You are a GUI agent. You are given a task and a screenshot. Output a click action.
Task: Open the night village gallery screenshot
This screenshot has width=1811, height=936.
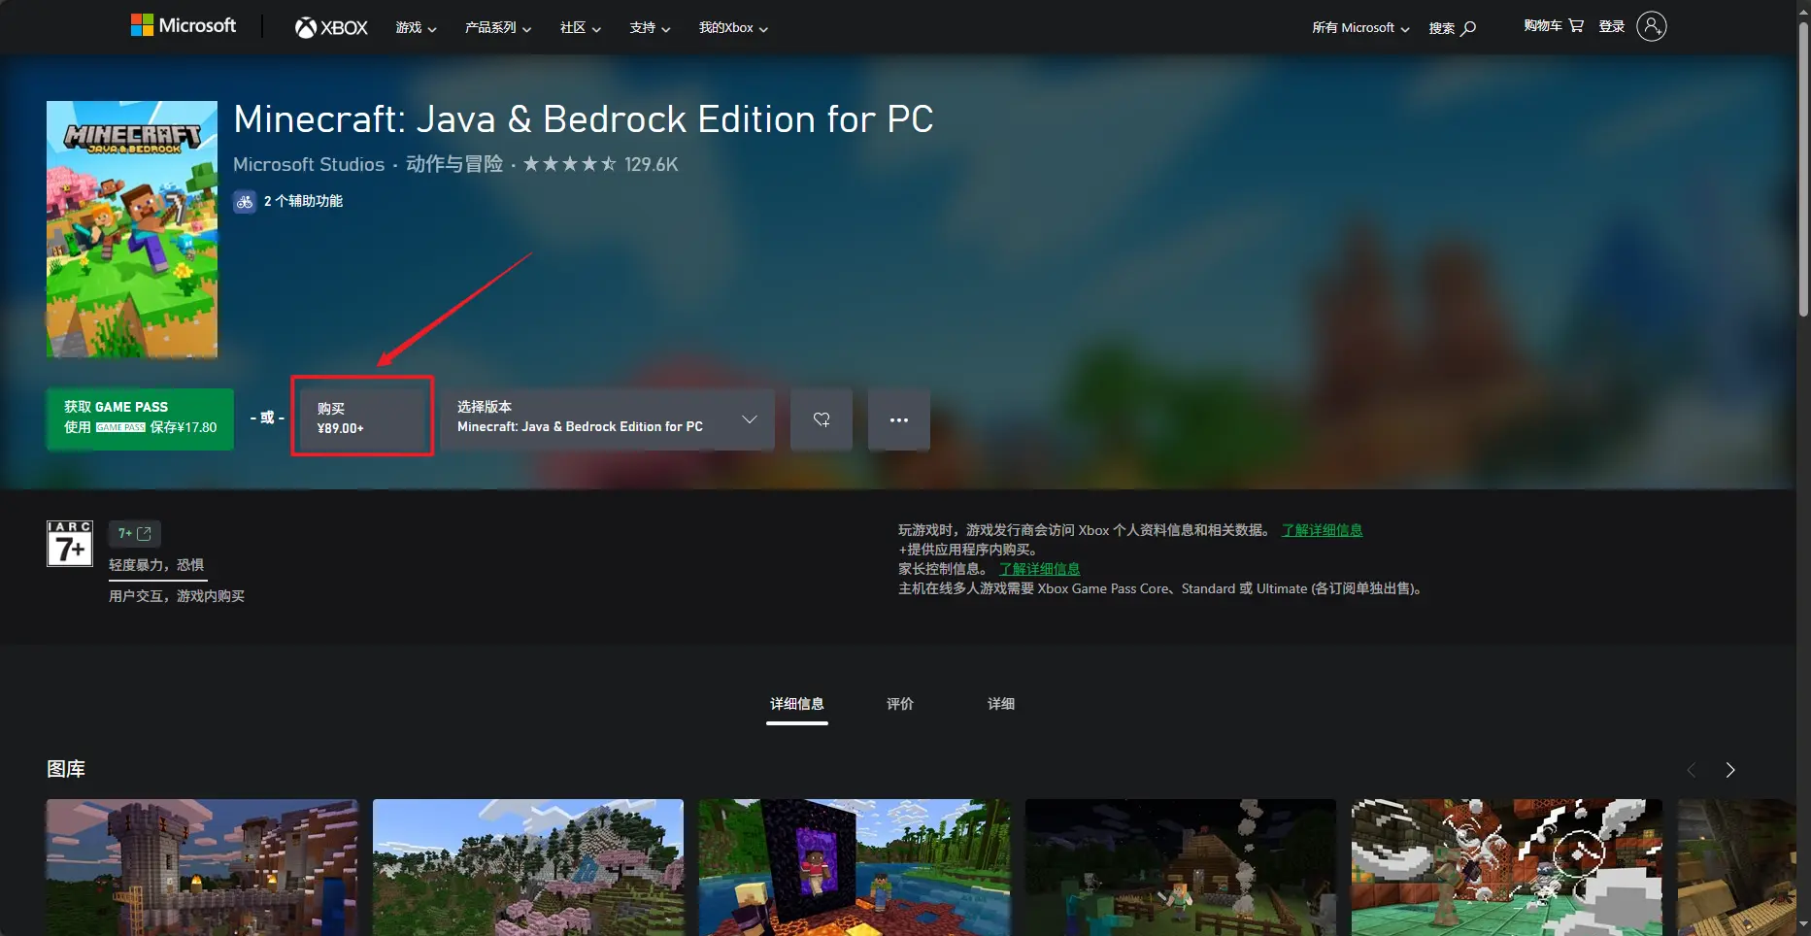pos(1181,867)
